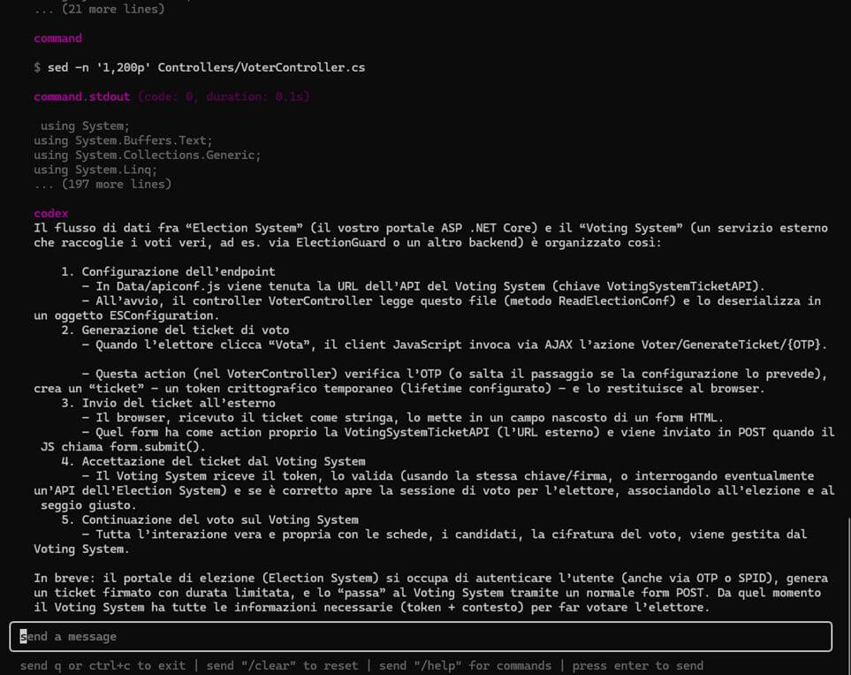The height and width of the screenshot is (675, 851).
Task: Click the pink "command" section label
Action: click(57, 38)
